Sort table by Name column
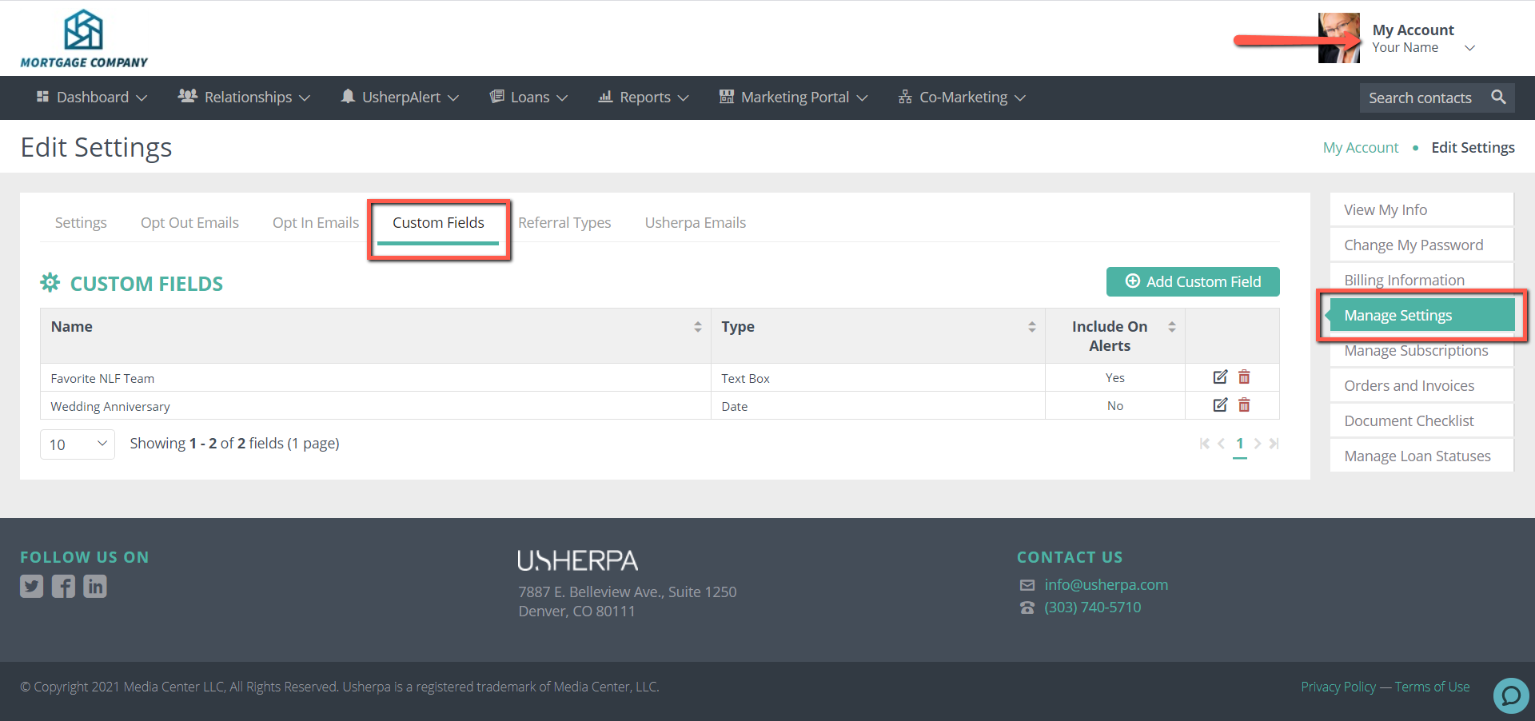This screenshot has width=1535, height=721. tap(697, 327)
